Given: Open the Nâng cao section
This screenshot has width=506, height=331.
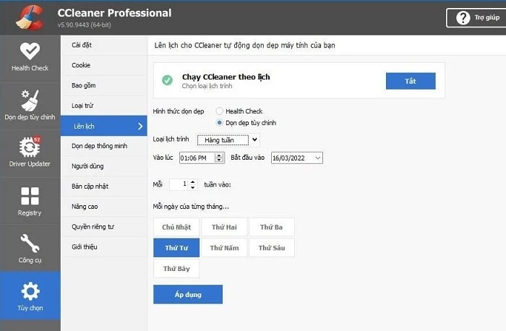Looking at the screenshot, I should click(x=104, y=207).
